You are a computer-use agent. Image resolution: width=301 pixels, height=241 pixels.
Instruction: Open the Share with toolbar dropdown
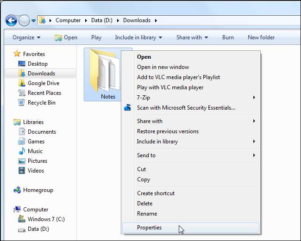pos(192,37)
